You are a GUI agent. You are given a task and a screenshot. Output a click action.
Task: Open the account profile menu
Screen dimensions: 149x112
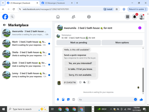coord(142,17)
